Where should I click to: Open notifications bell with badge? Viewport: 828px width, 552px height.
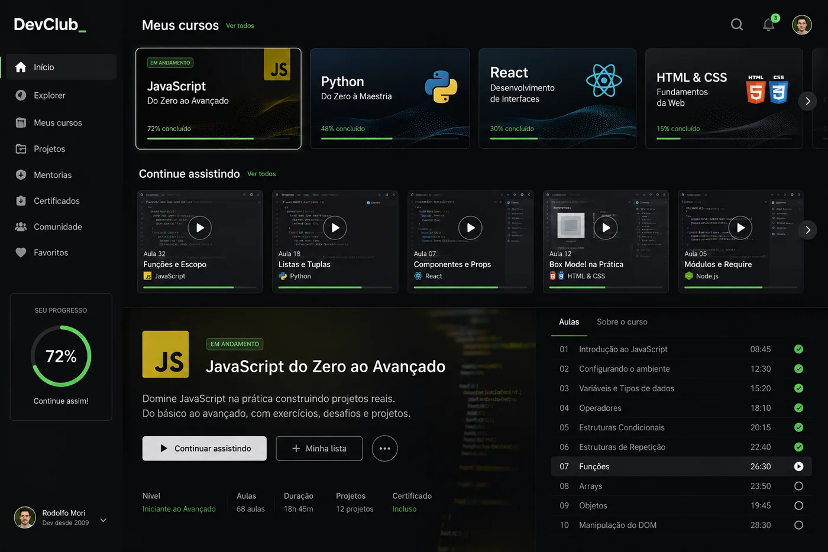click(x=769, y=24)
